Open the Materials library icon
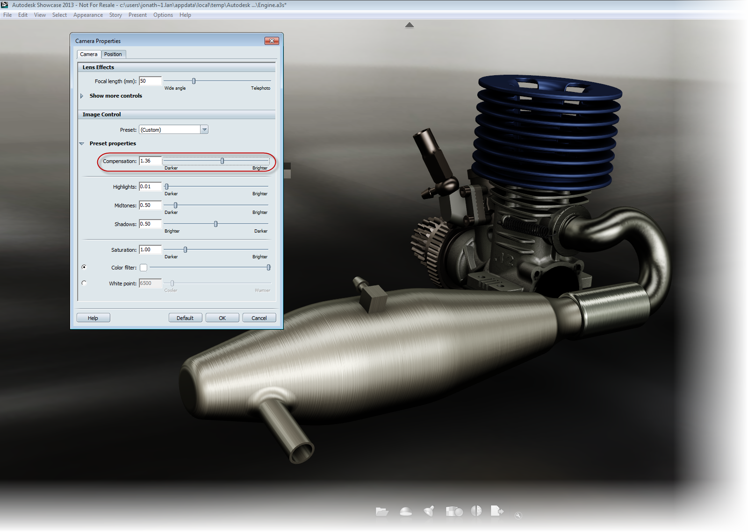 [x=453, y=511]
